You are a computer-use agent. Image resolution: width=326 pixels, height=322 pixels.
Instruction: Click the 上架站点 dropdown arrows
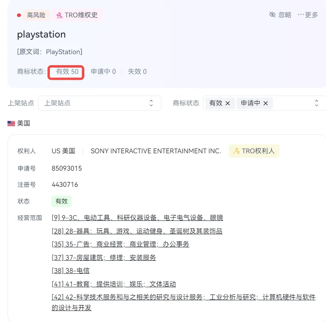pos(151,103)
